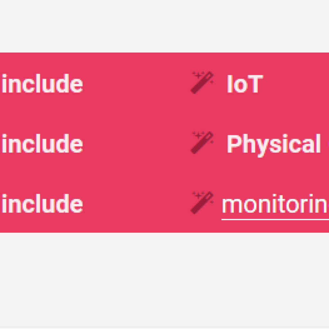This screenshot has width=329, height=329.
Task: Click red space between third include and monitoring wand
Action: point(136,203)
